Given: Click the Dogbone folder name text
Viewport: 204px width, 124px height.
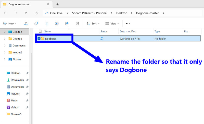Looking at the screenshot, I should pyautogui.click(x=50, y=39).
